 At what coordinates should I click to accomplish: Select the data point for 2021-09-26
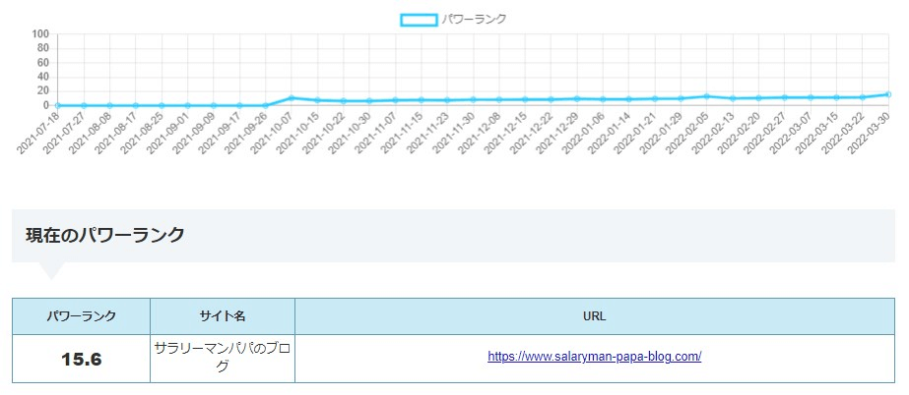click(x=266, y=105)
